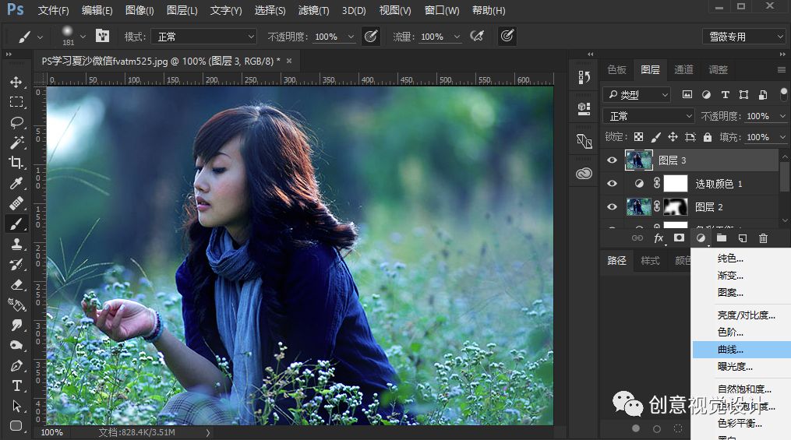Screen dimensions: 791x440
Task: Select the Crop tool
Action: [16, 163]
